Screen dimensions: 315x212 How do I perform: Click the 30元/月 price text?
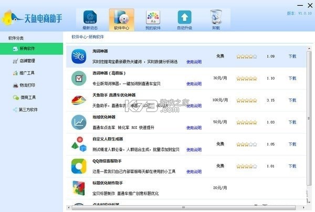tap(220, 78)
